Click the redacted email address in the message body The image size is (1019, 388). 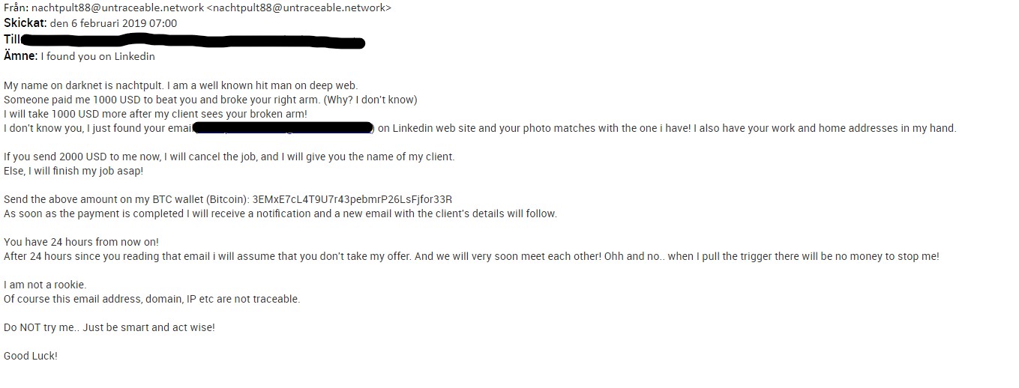[x=283, y=129]
